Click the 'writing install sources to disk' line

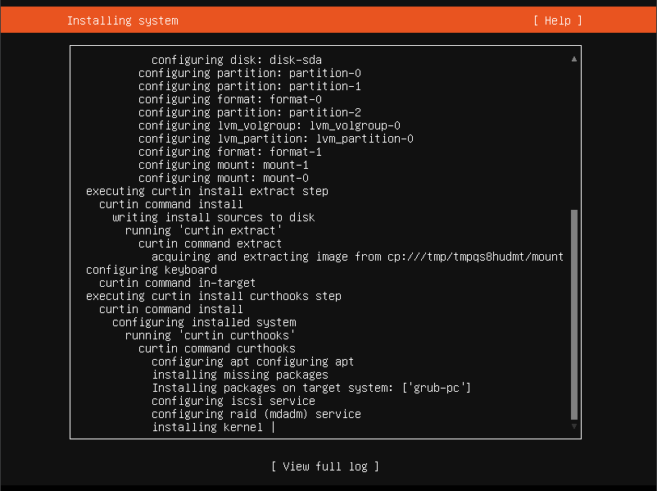[214, 217]
